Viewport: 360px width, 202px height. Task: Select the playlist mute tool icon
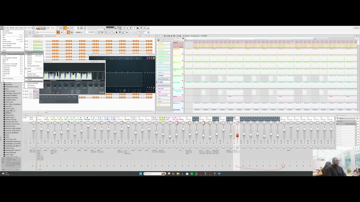[x=169, y=36]
